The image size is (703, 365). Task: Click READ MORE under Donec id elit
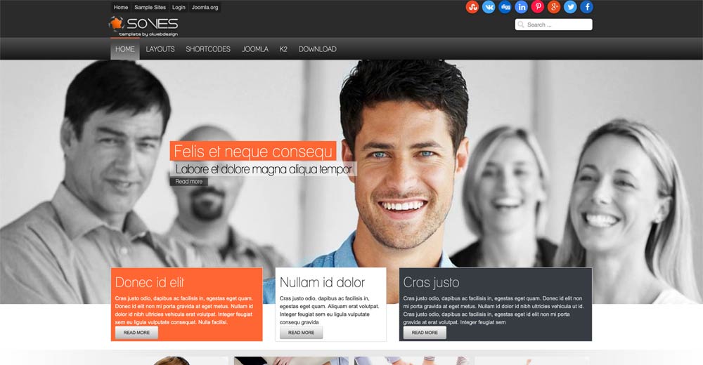[x=137, y=333]
